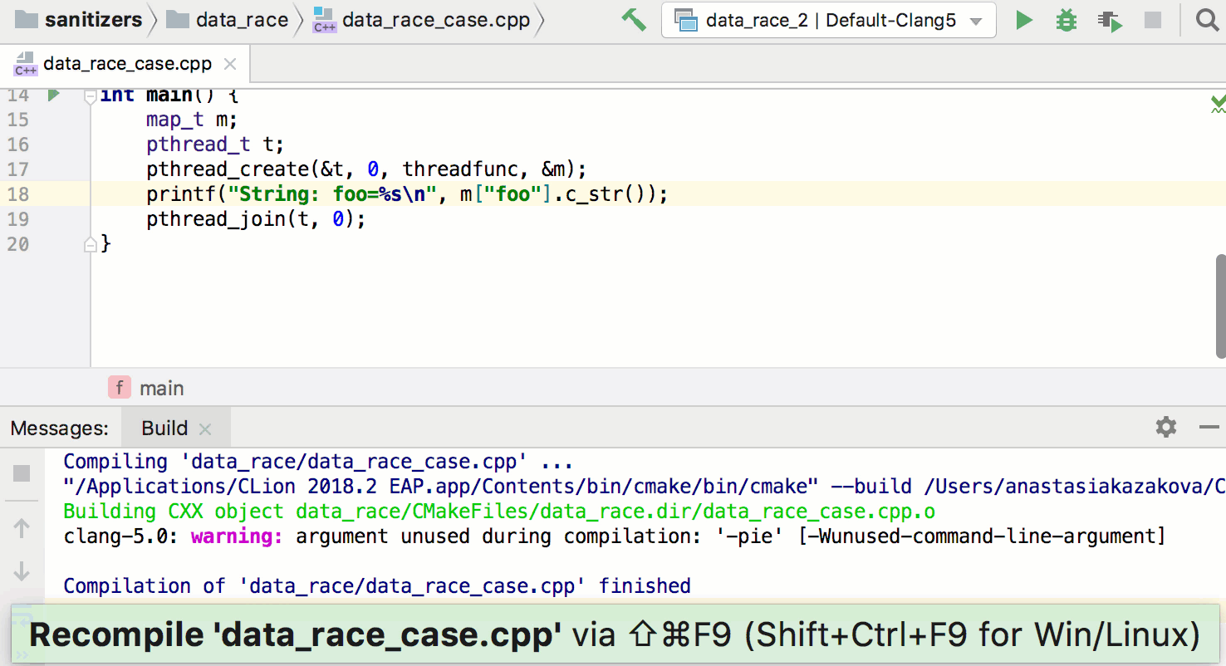Run with coverage or profiler icon

[1110, 20]
